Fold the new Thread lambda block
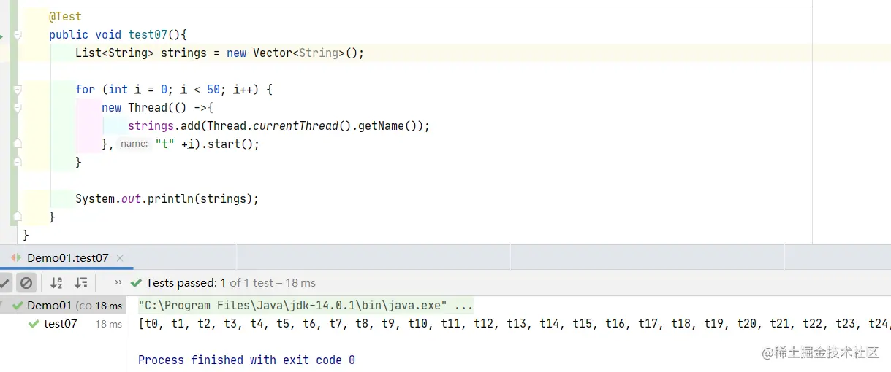Image resolution: width=891 pixels, height=372 pixels. click(18, 108)
